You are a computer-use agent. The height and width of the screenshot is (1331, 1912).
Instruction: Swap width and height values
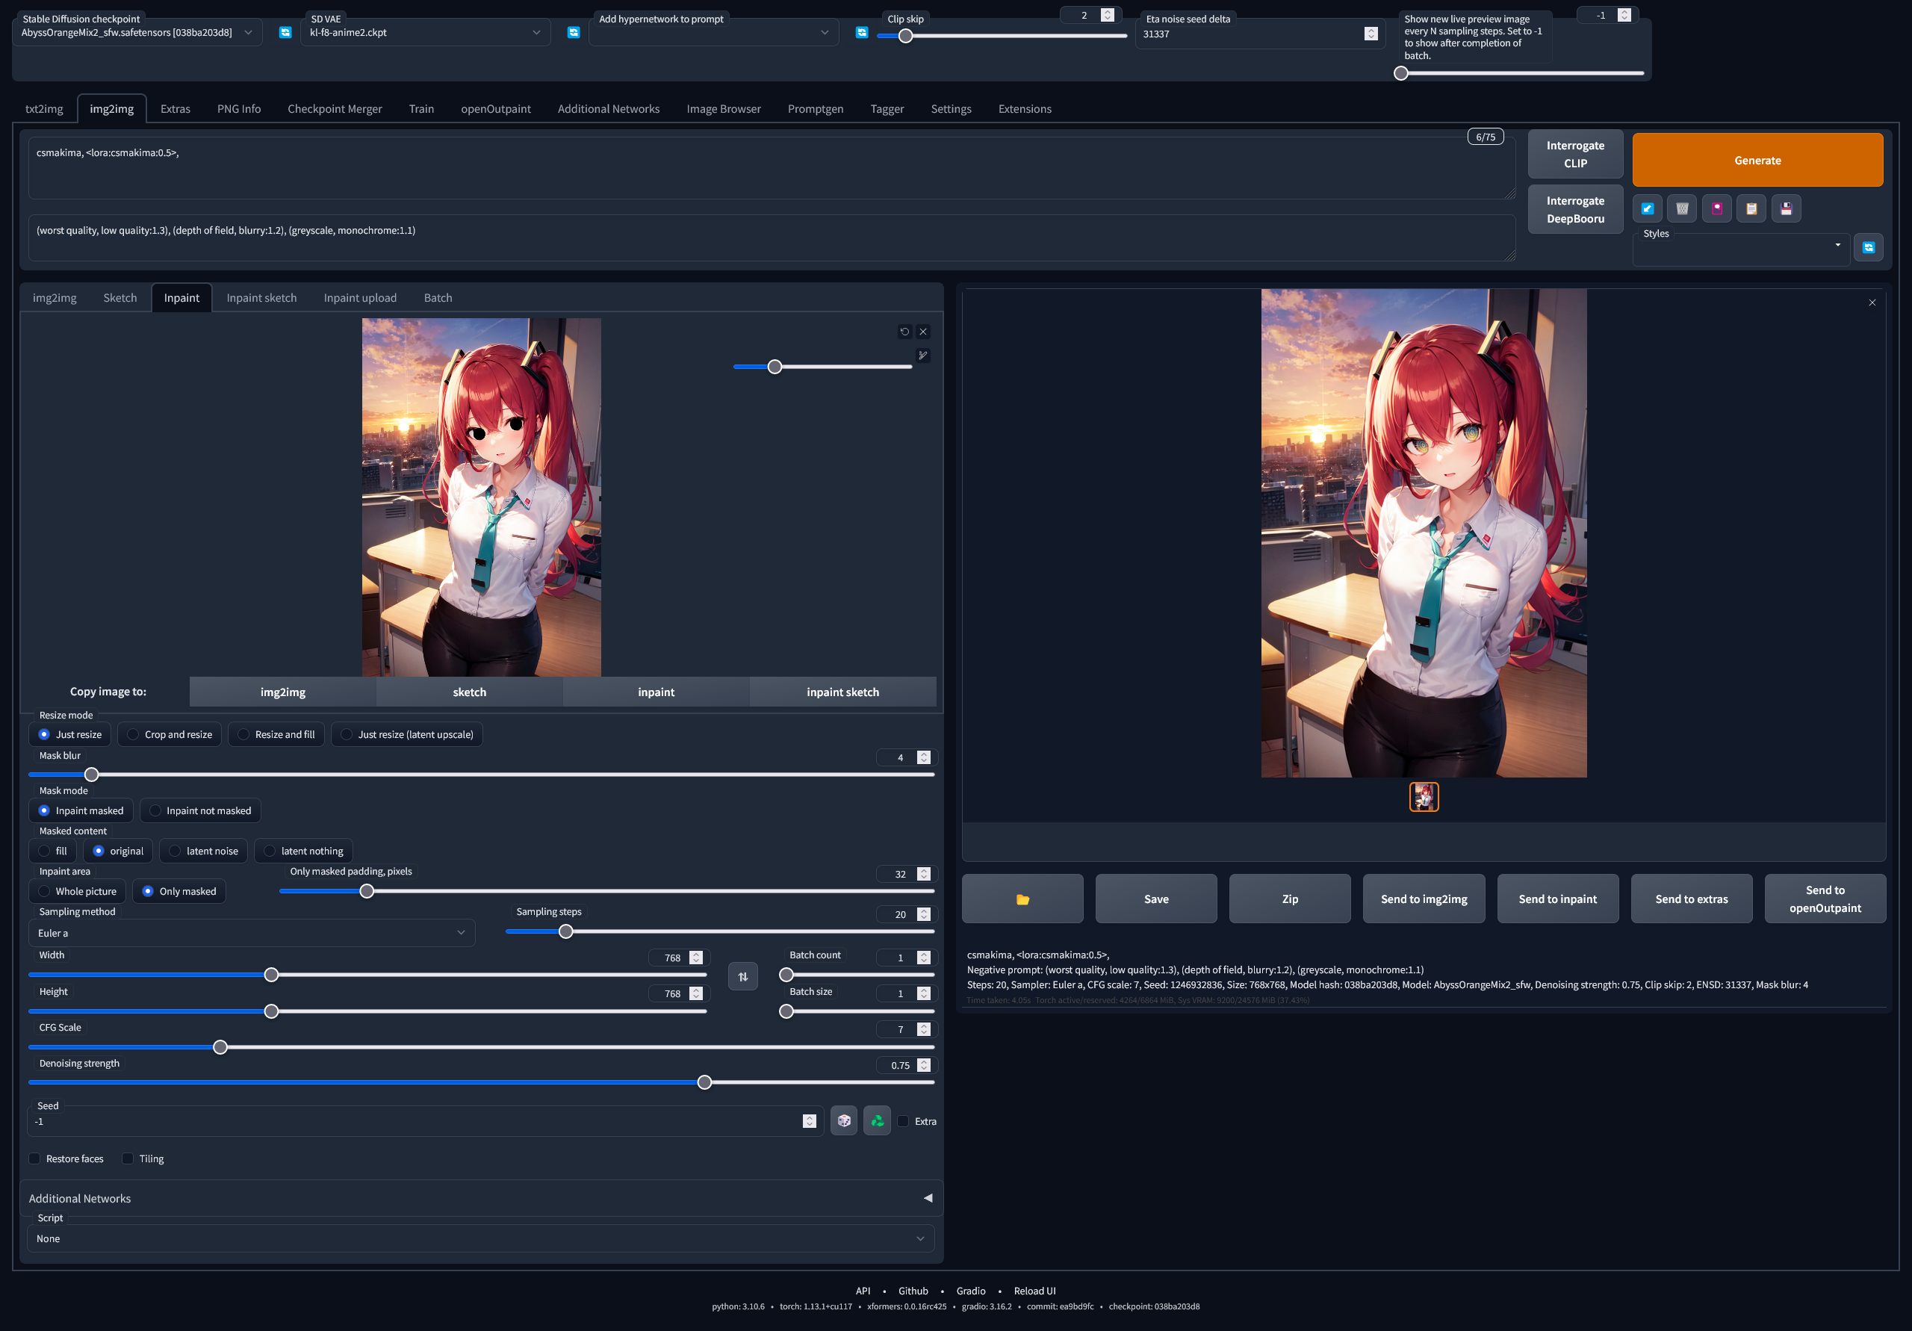pos(743,976)
